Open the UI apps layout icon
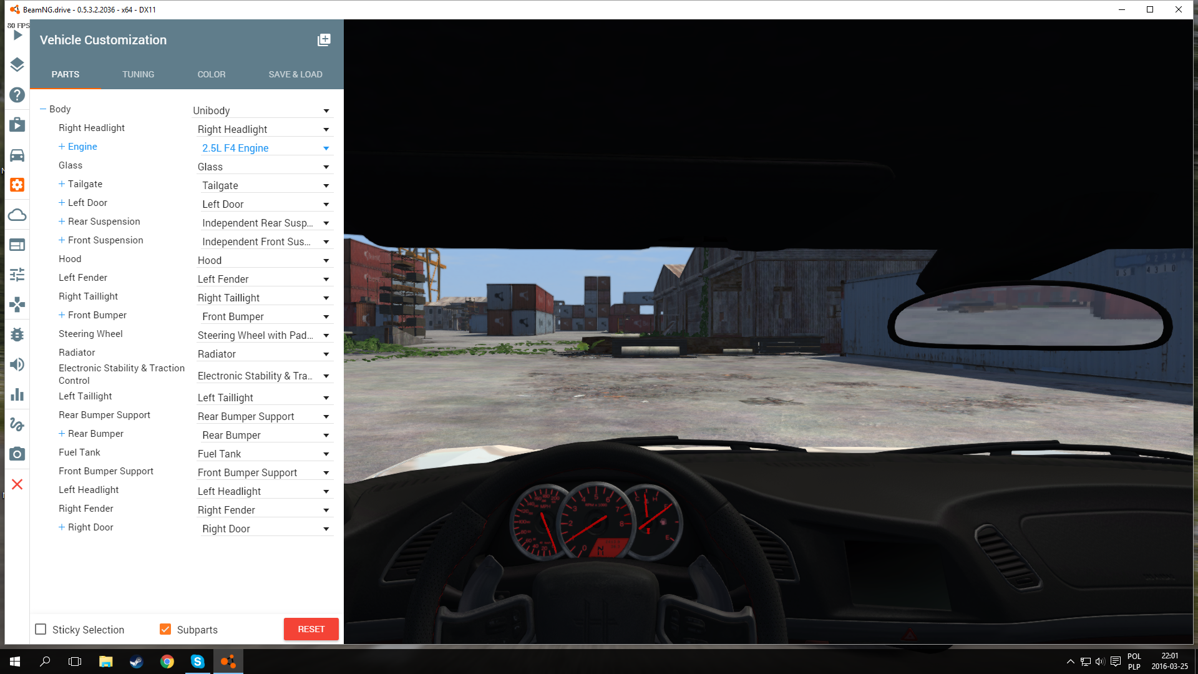The image size is (1198, 674). 17,245
